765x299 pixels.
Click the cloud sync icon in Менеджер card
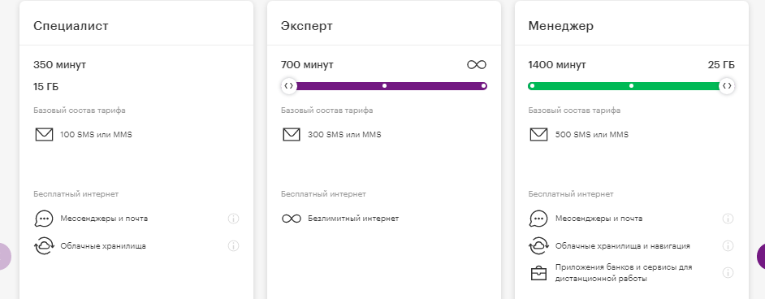(538, 246)
